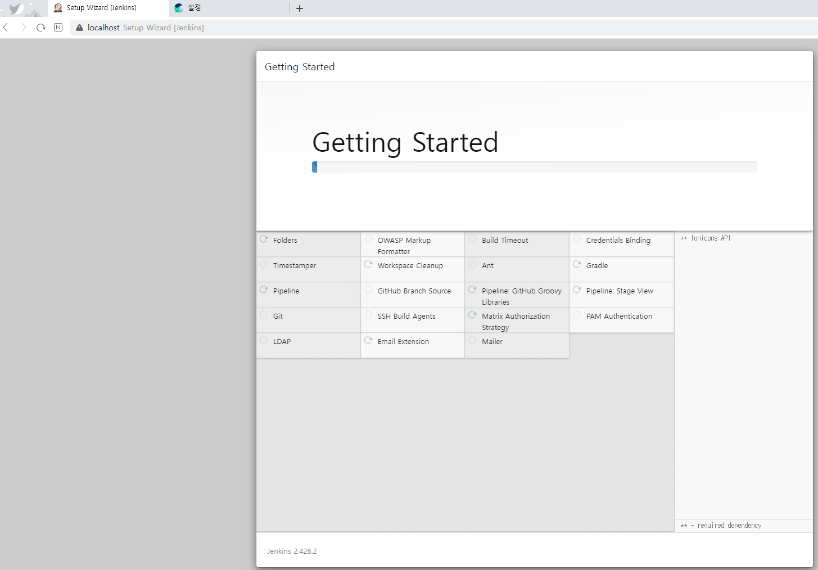This screenshot has width=818, height=570.
Task: Click the Ionicons API log entry
Action: (x=706, y=238)
